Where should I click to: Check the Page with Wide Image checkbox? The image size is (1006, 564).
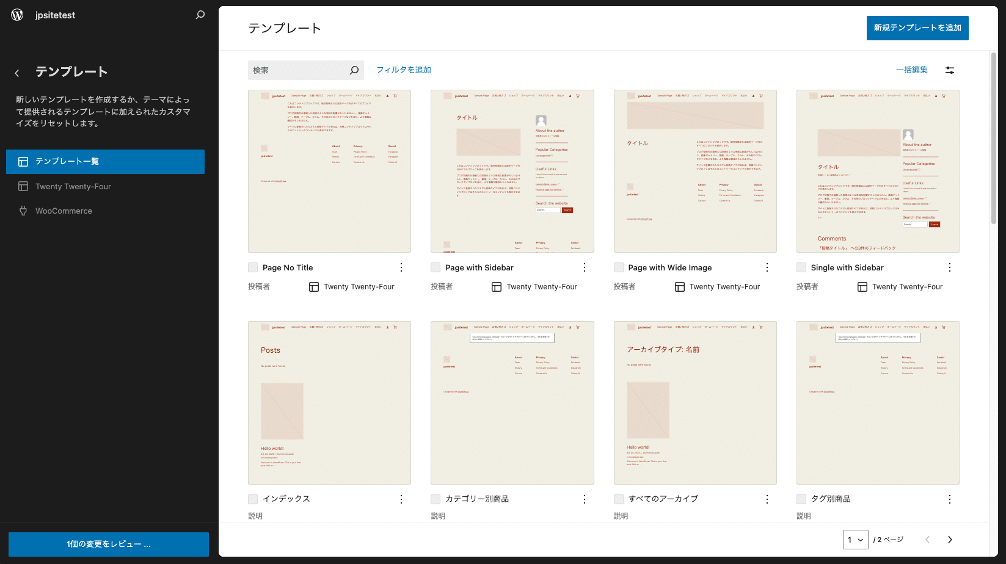click(618, 267)
